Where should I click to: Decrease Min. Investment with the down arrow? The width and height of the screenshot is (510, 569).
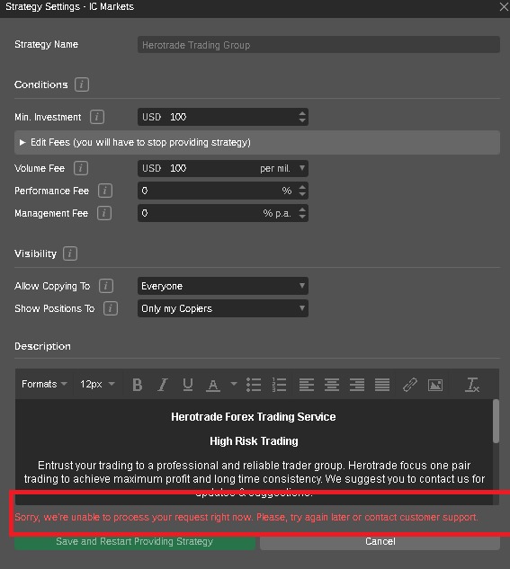[302, 120]
